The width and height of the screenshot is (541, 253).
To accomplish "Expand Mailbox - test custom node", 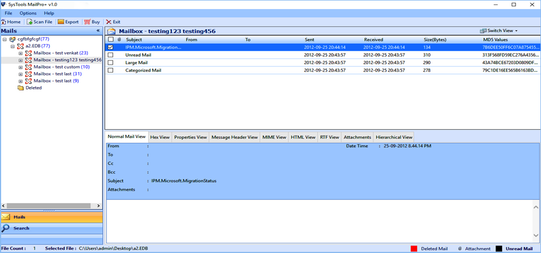I will click(21, 67).
